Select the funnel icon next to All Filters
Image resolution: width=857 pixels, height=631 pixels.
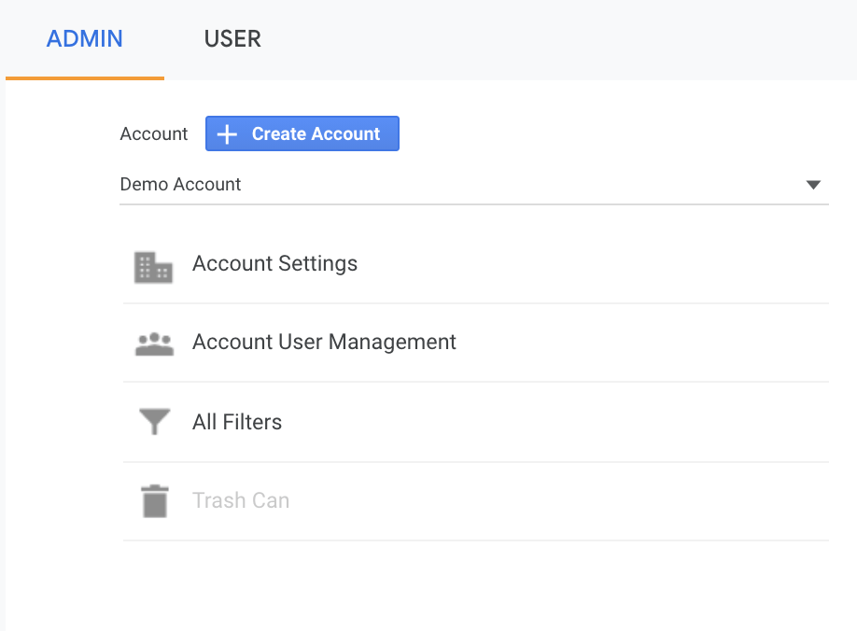[x=154, y=421]
